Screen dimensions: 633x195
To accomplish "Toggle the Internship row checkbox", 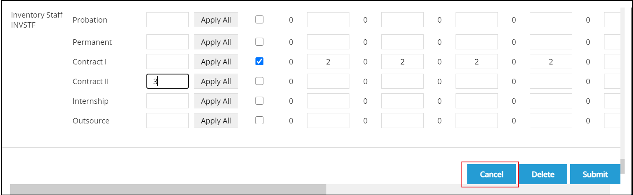I will pyautogui.click(x=260, y=101).
